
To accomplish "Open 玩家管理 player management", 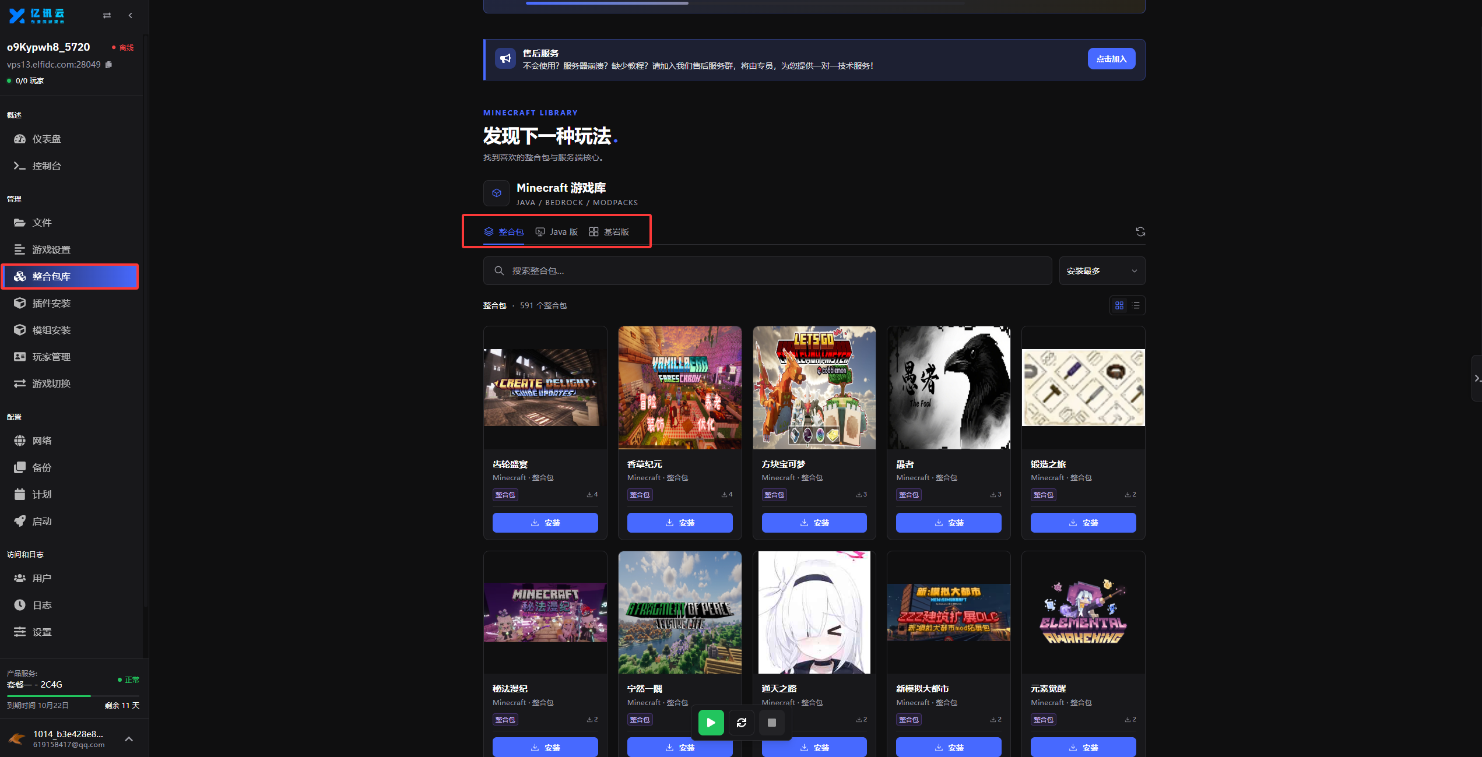I will click(70, 357).
